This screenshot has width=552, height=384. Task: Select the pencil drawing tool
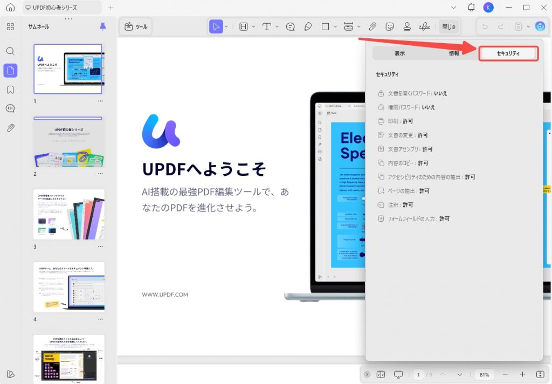click(x=308, y=26)
